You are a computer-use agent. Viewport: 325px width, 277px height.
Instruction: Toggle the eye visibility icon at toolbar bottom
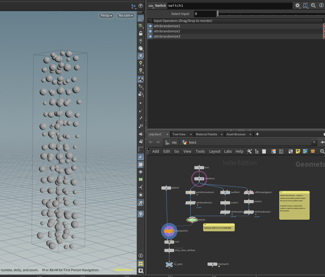pyautogui.click(x=141, y=271)
